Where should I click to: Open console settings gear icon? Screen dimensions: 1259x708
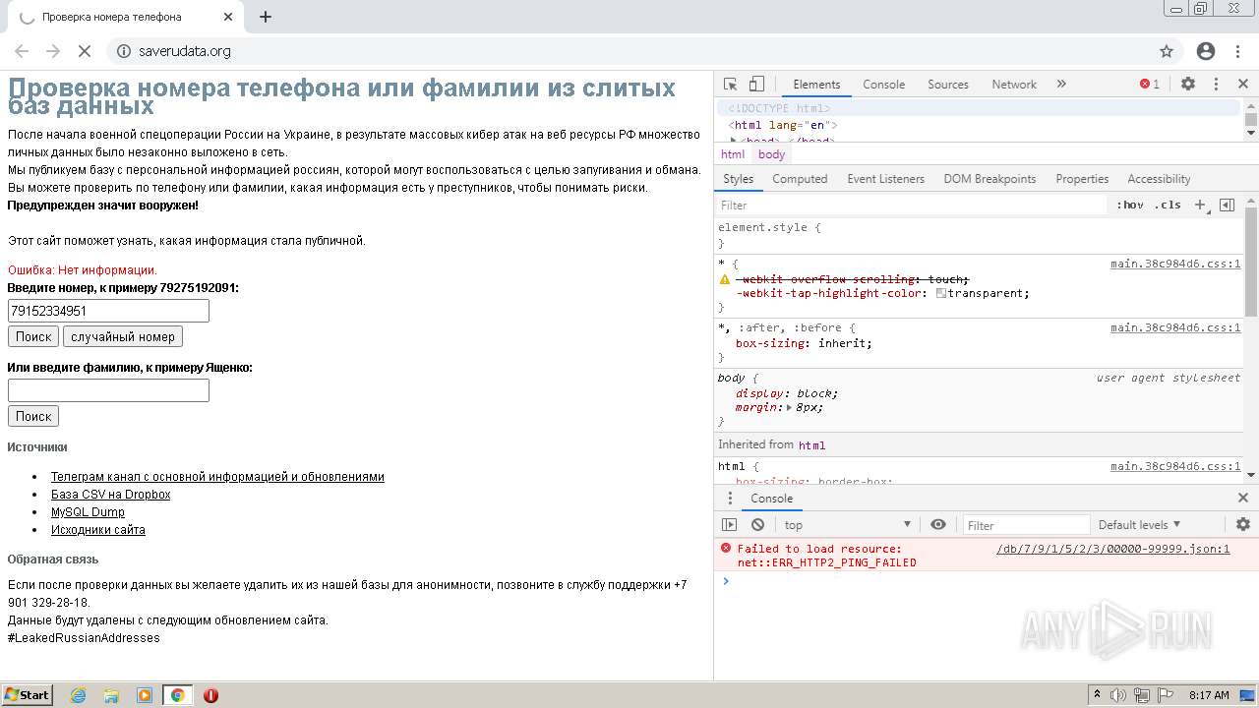[x=1243, y=525]
